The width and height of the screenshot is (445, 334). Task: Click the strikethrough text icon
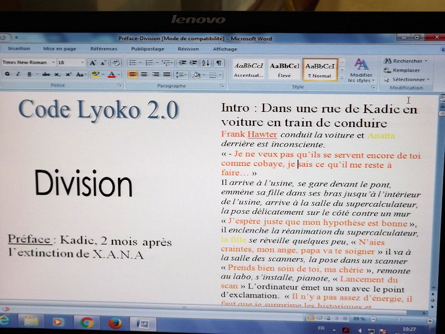coord(45,74)
